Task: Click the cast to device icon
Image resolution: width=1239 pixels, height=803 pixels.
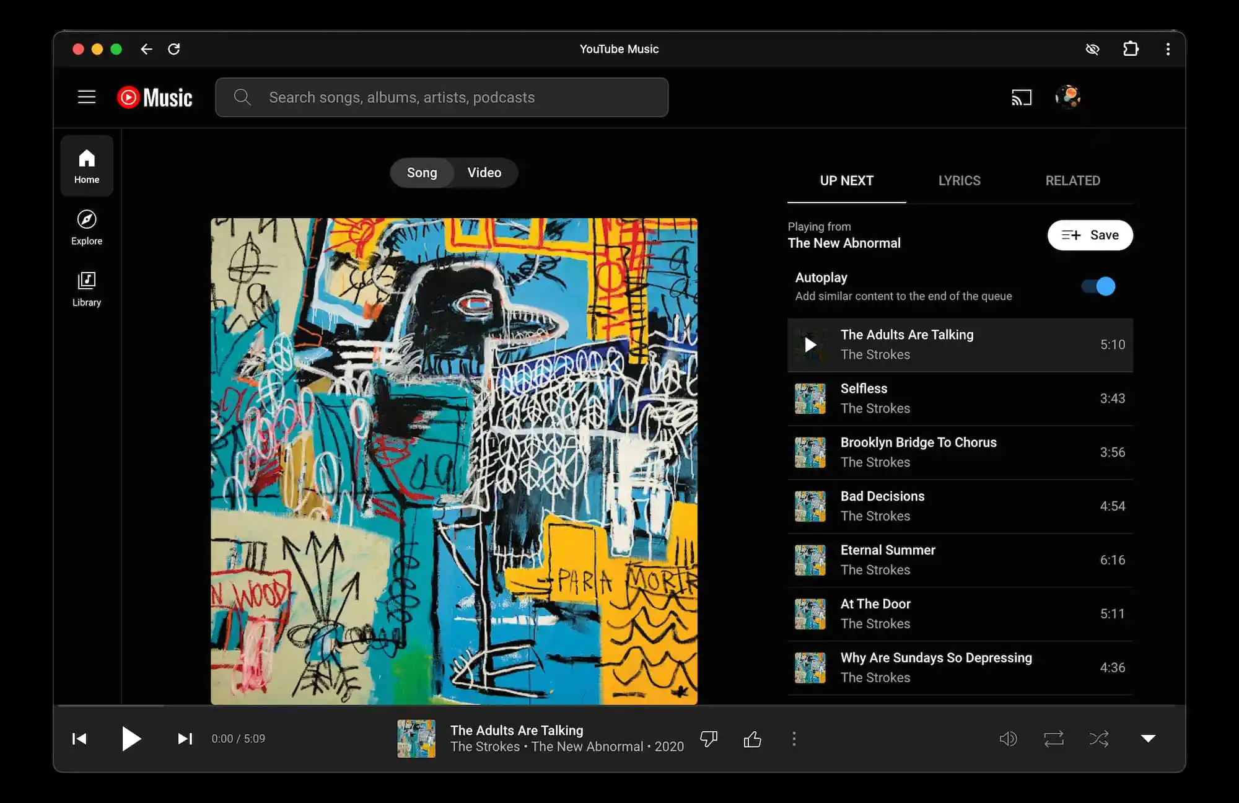Action: point(1021,97)
